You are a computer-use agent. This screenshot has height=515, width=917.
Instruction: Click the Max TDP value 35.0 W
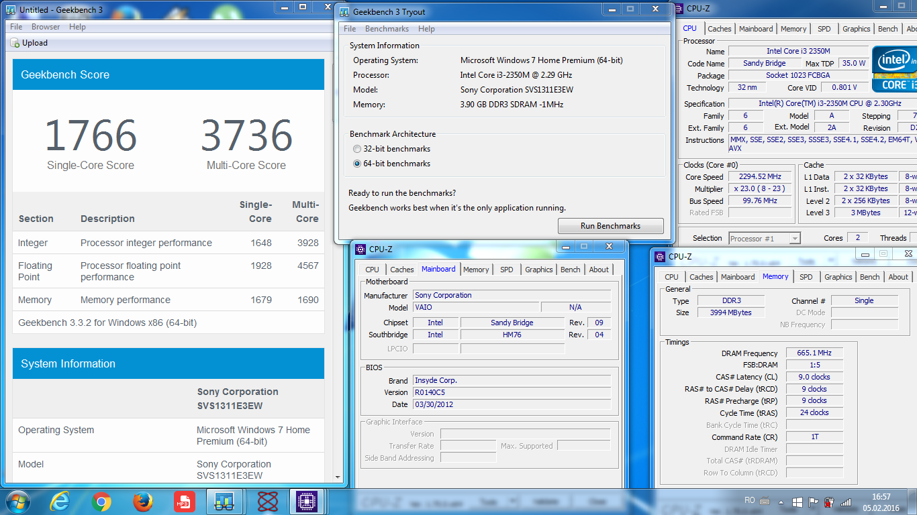854,63
